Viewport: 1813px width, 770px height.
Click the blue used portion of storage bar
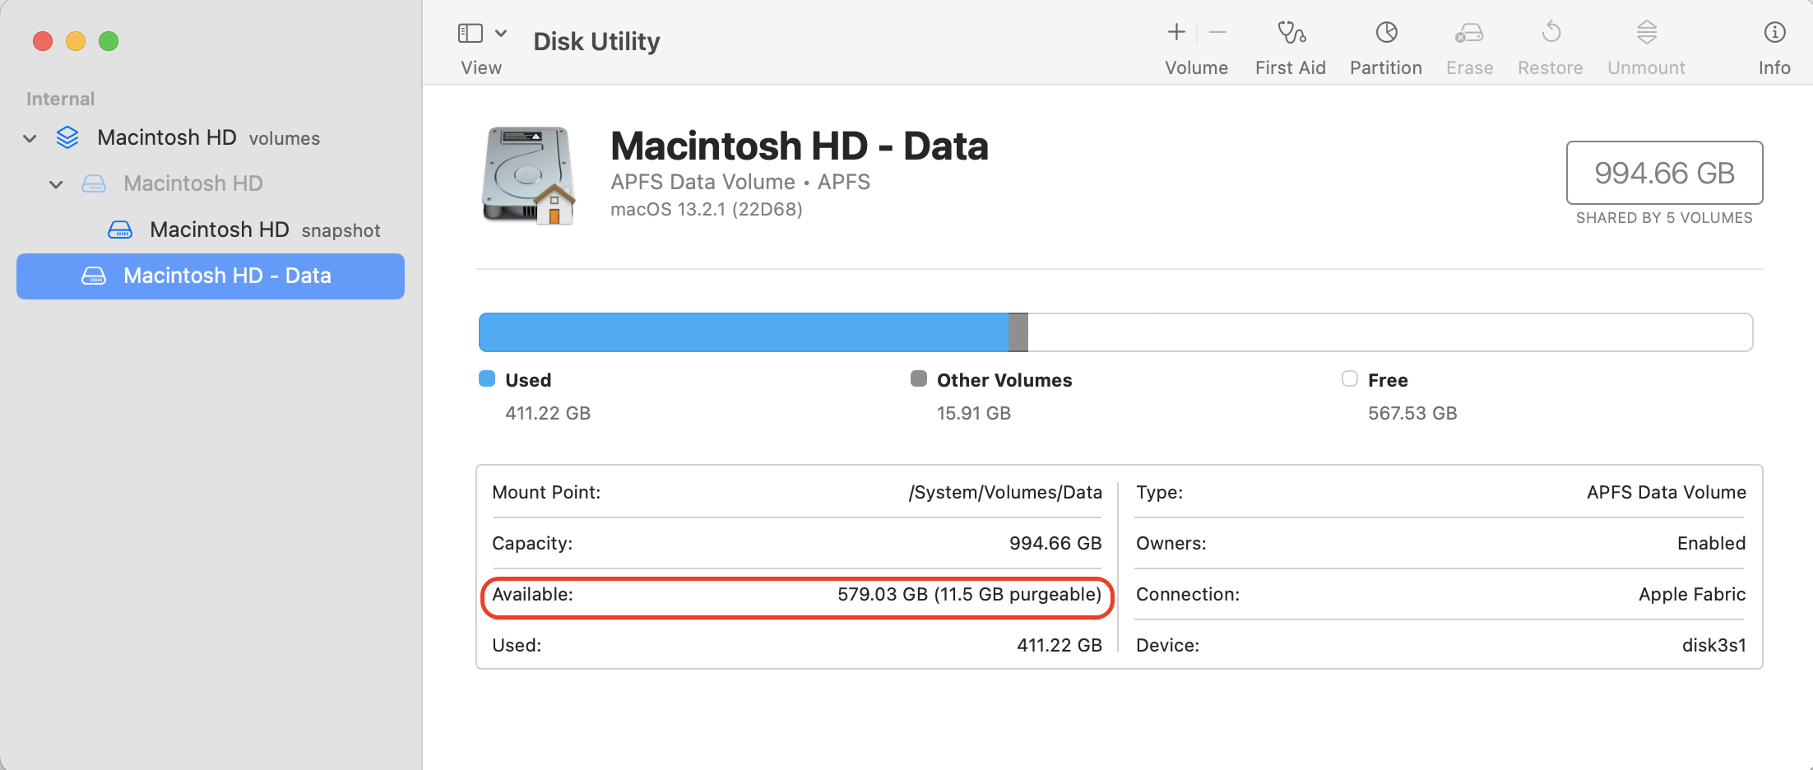[x=743, y=332]
